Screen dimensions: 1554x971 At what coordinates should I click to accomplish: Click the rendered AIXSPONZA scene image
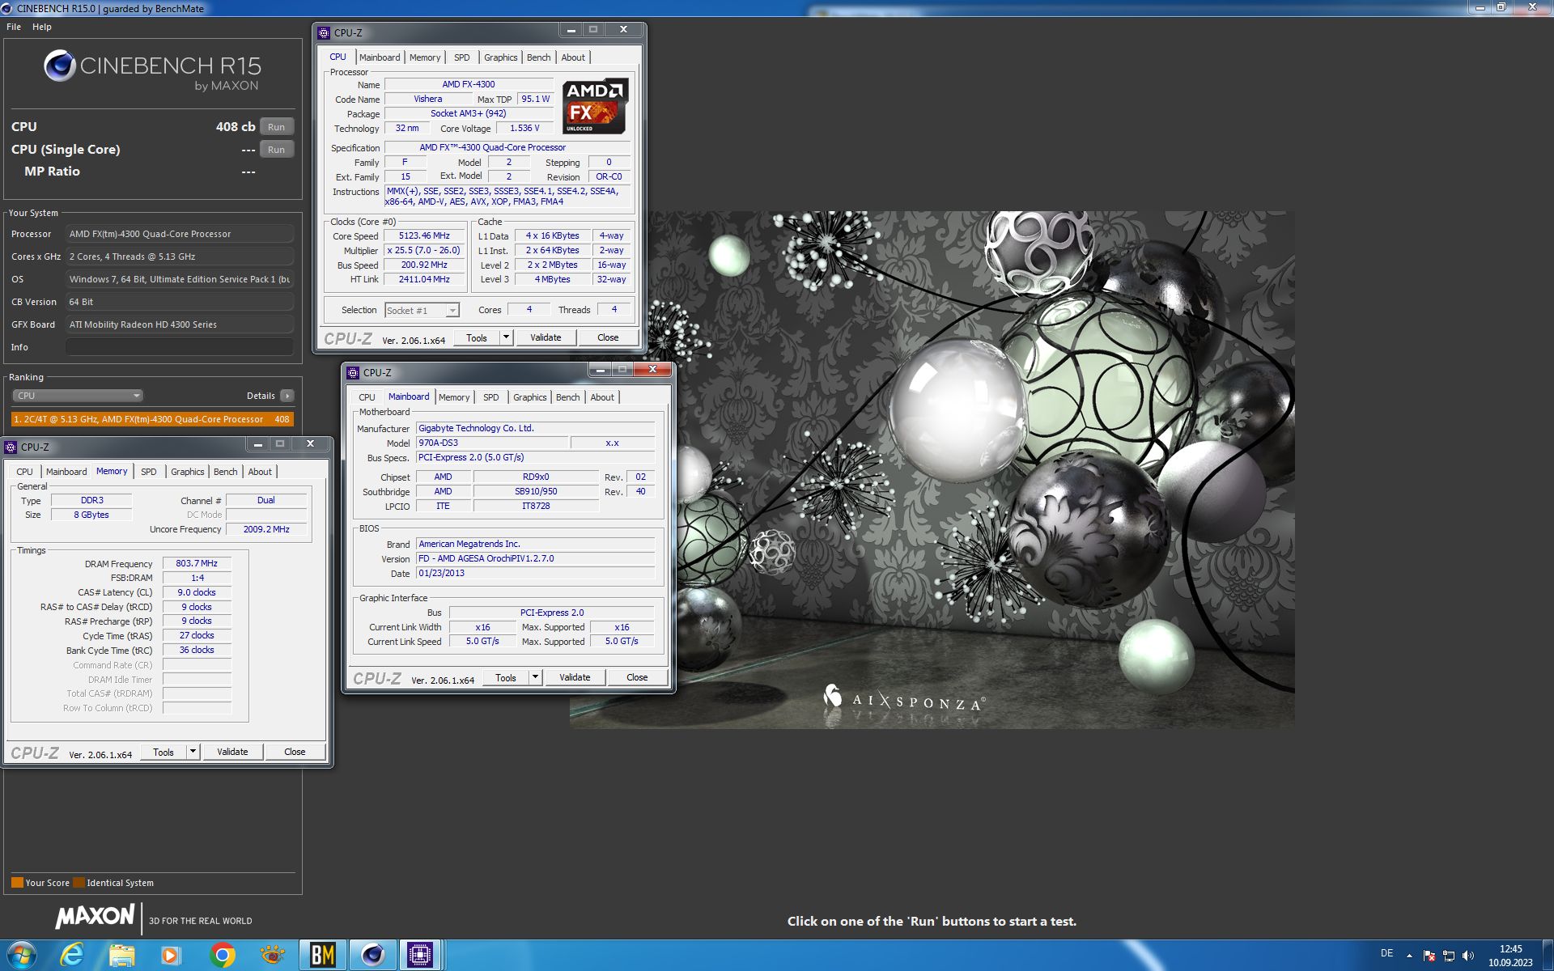coord(932,469)
